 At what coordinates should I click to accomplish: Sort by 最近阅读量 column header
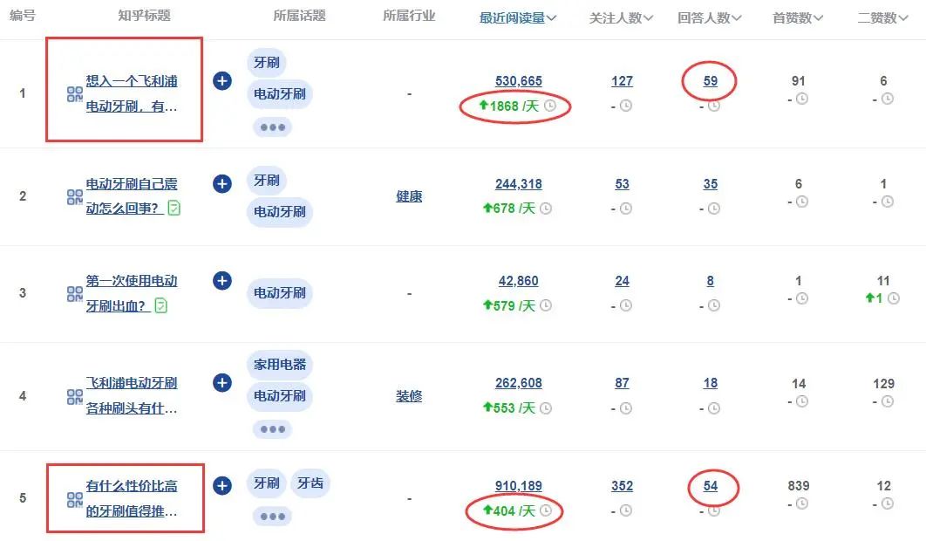coord(518,17)
